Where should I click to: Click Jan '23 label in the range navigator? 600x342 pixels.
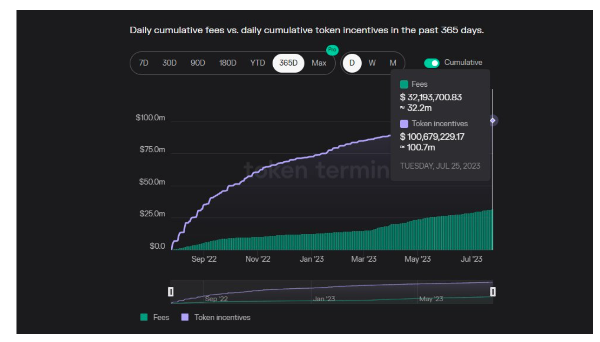click(324, 299)
